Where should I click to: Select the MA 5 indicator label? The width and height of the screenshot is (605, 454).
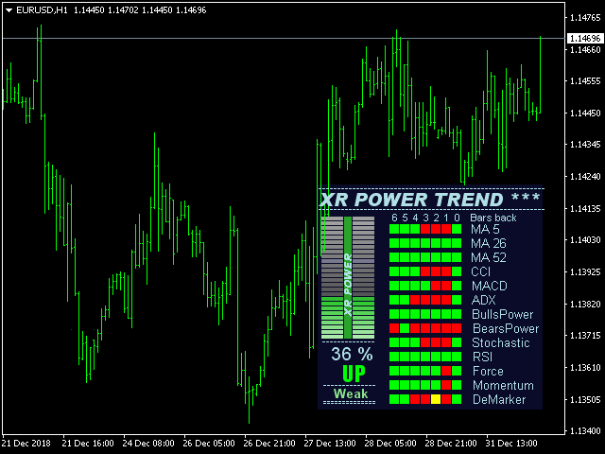[485, 229]
